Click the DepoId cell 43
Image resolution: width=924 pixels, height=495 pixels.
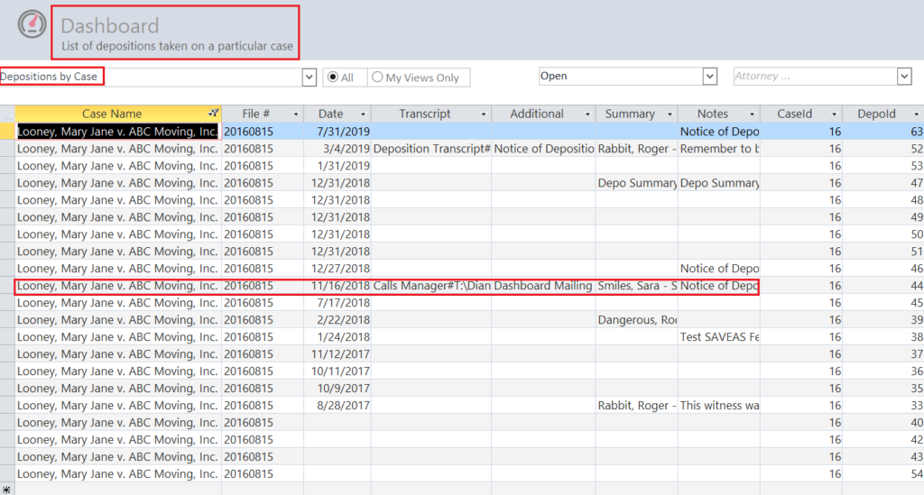883,456
